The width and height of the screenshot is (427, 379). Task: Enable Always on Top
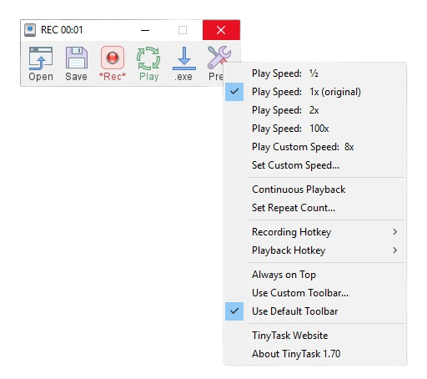coord(315,275)
